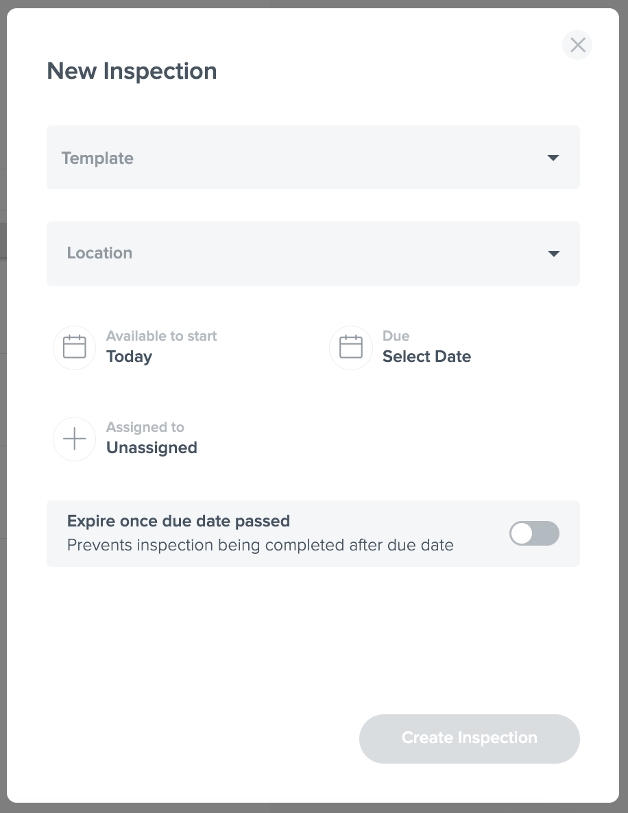Viewport: 628px width, 813px height.
Task: Click the Assigned to label
Action: click(x=145, y=427)
